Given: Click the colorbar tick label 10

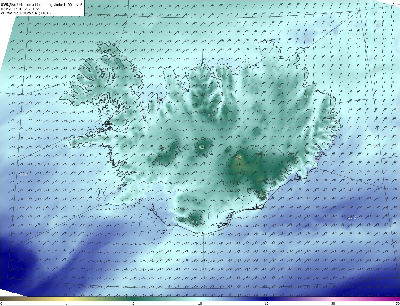Looking at the screenshot, I should (200, 303).
